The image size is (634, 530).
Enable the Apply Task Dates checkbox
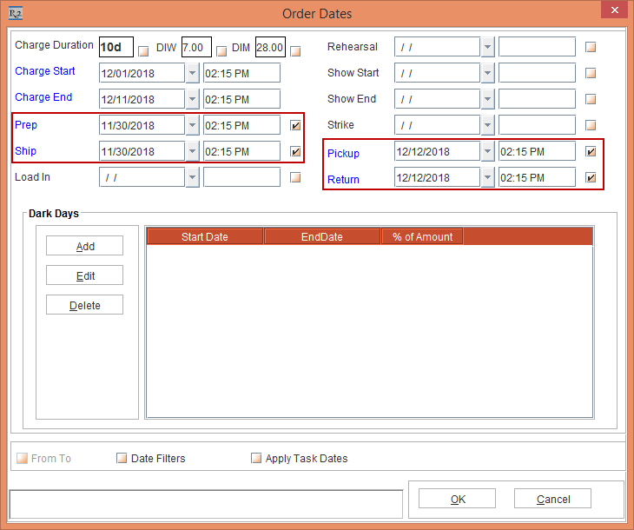(256, 458)
